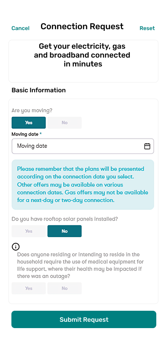Click the blue connection date reminder notice
The width and height of the screenshot is (166, 348).
83,185
